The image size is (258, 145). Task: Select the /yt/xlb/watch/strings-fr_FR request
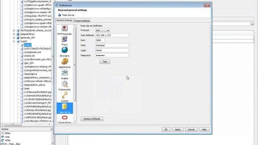[x=37, y=103]
